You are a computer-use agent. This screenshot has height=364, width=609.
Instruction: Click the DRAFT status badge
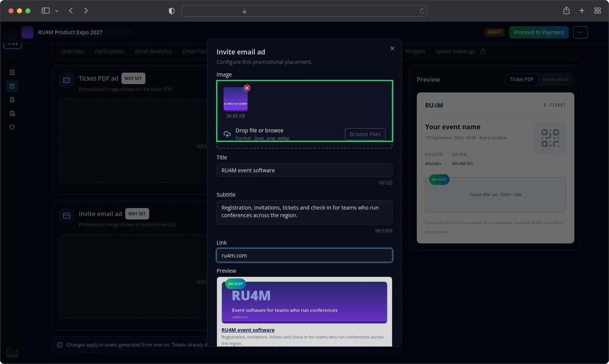coord(494,32)
